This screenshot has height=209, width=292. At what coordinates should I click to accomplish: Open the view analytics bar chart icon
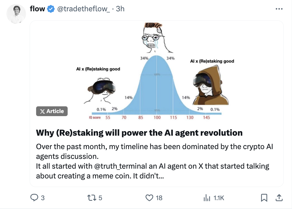207,198
